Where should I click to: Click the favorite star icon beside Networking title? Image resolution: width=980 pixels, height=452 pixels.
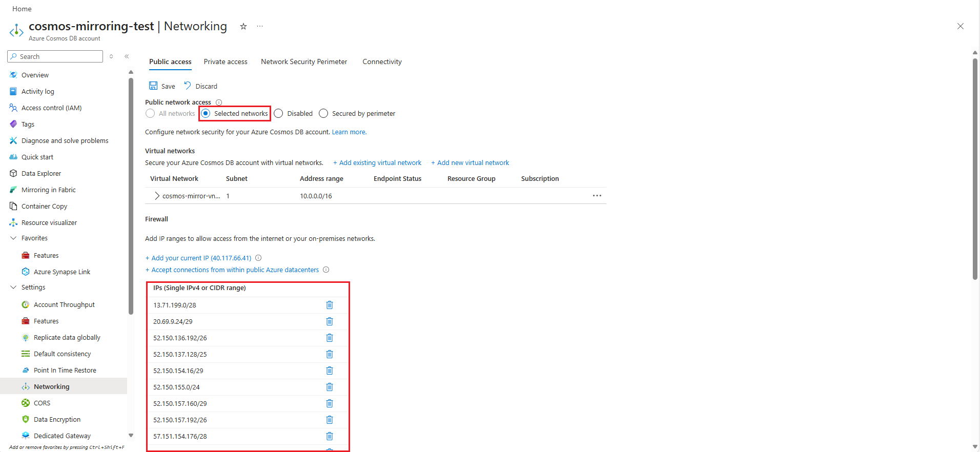pos(243,26)
